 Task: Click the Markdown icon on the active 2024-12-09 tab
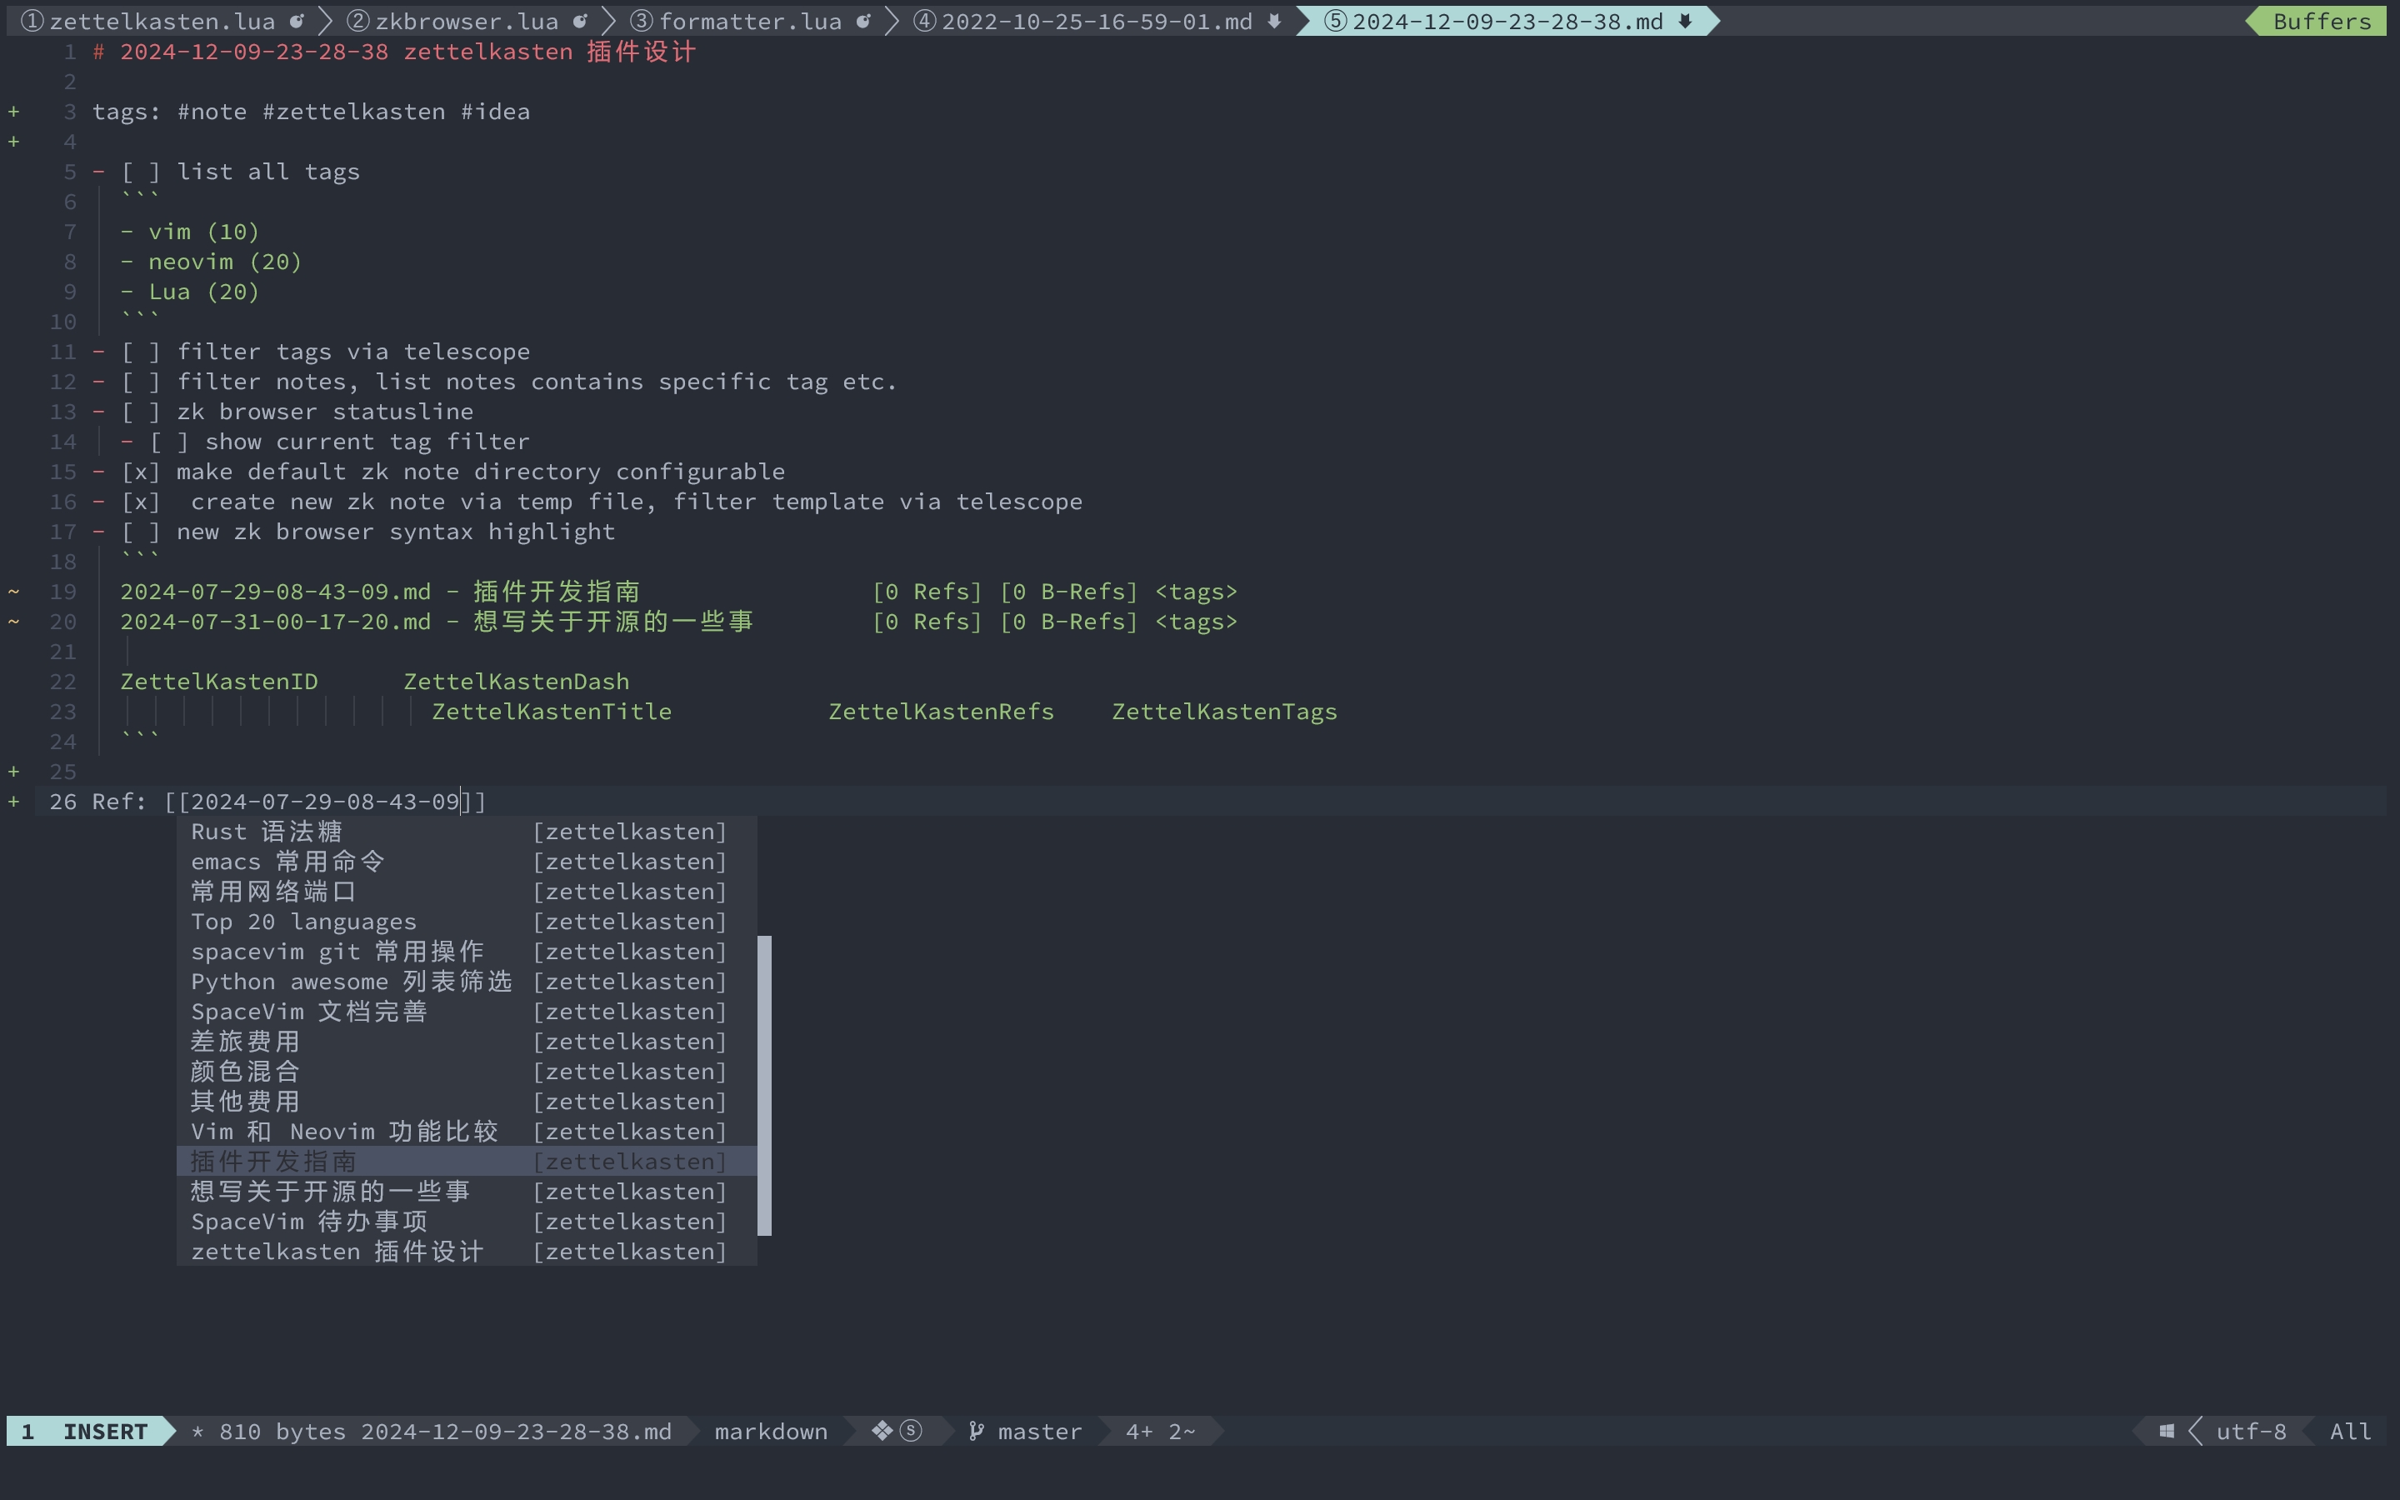tap(1685, 21)
